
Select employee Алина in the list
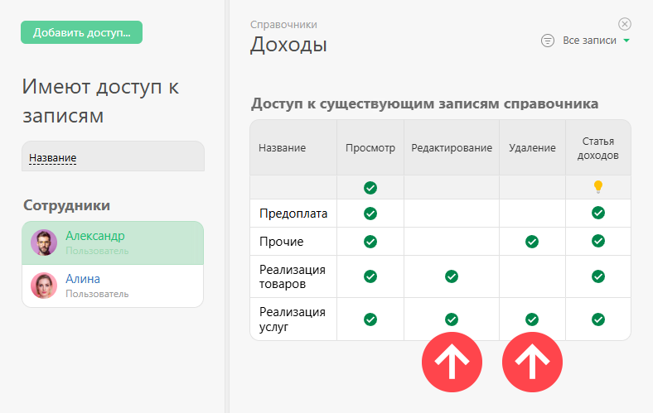[112, 286]
